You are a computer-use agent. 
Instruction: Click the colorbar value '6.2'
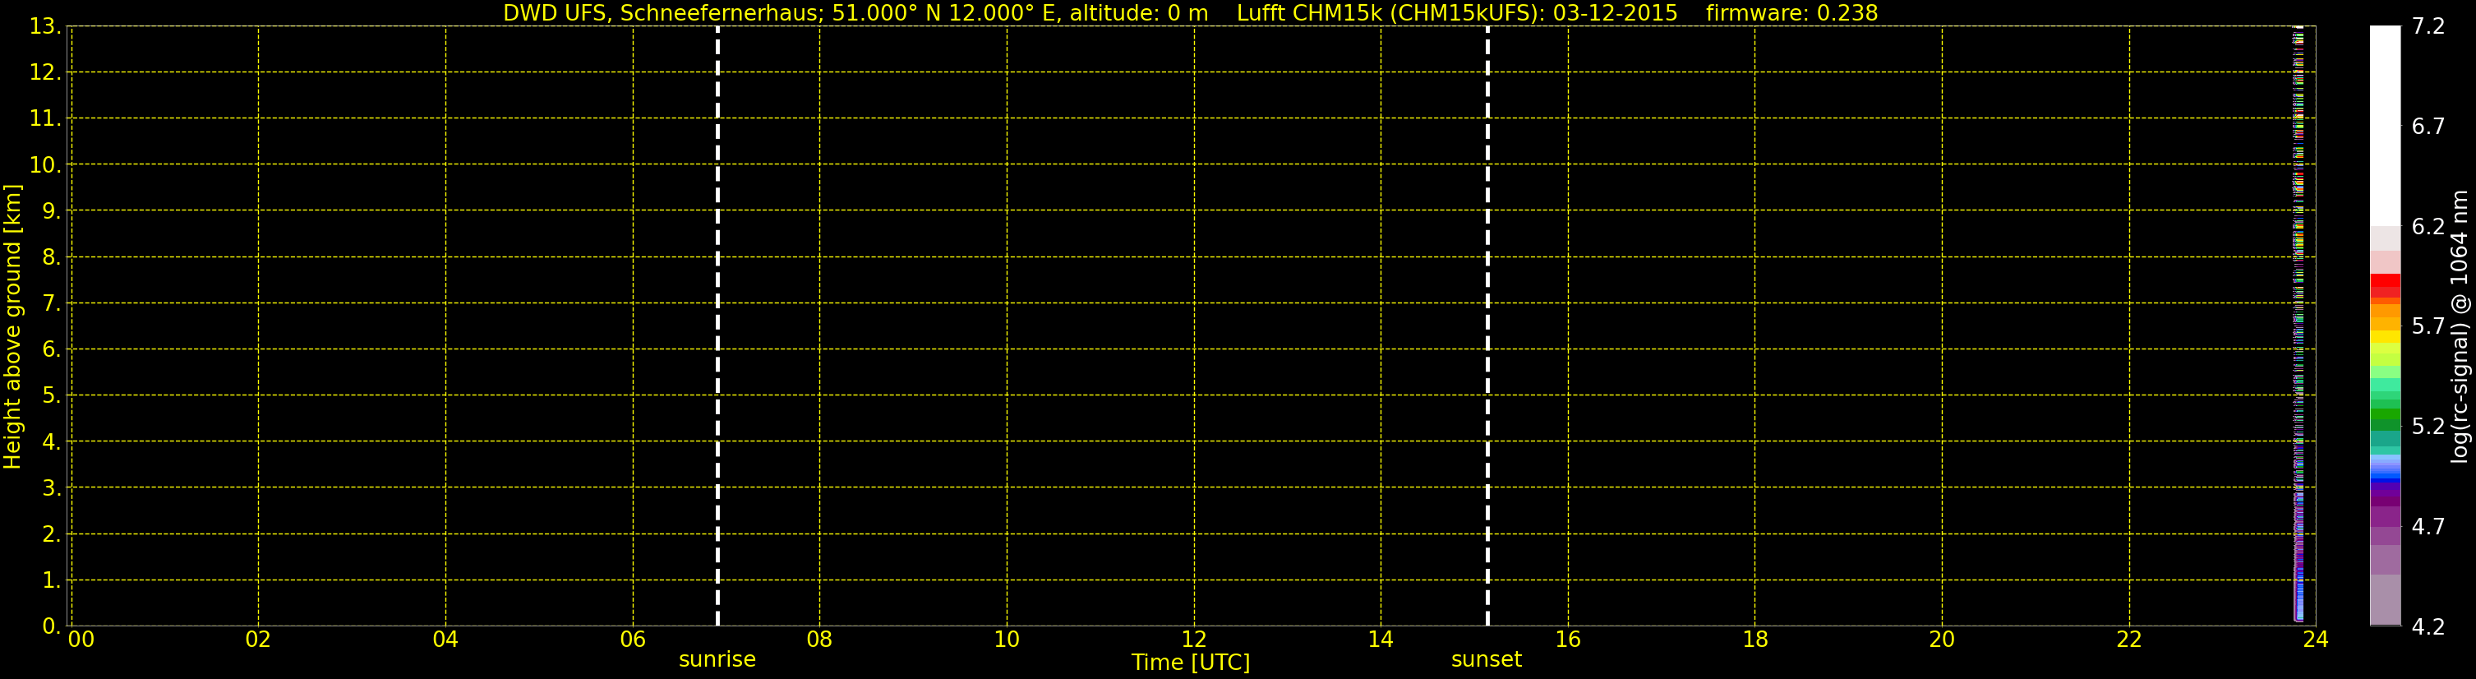(2428, 227)
